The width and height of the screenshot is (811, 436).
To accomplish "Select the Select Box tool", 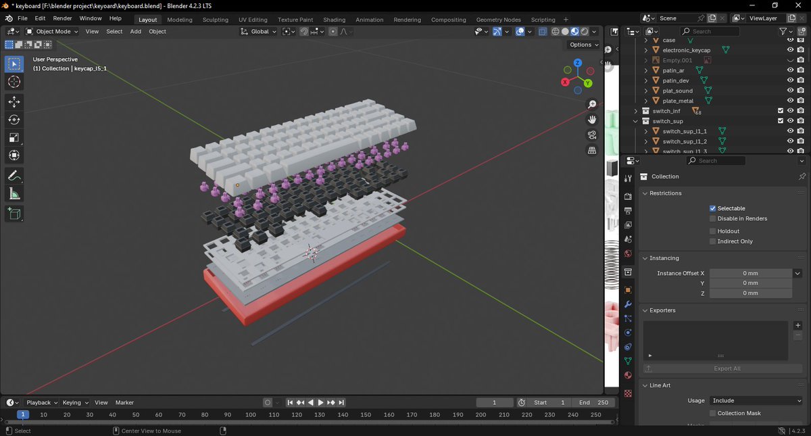I will tap(14, 64).
